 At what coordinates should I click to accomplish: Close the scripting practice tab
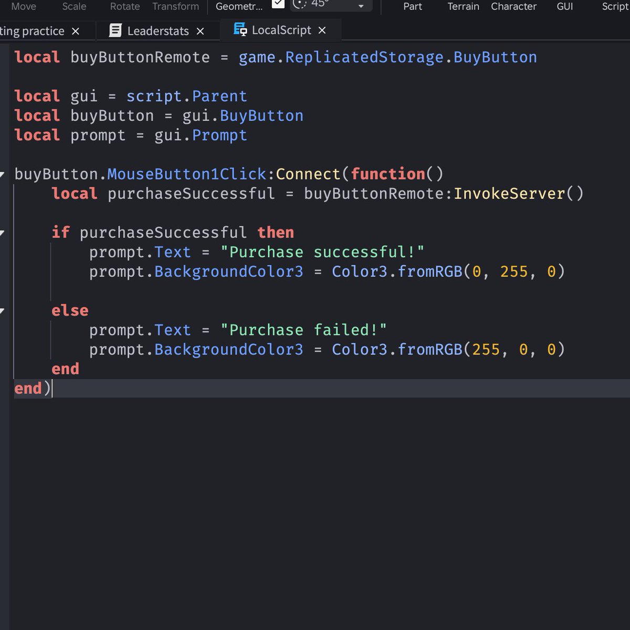76,31
